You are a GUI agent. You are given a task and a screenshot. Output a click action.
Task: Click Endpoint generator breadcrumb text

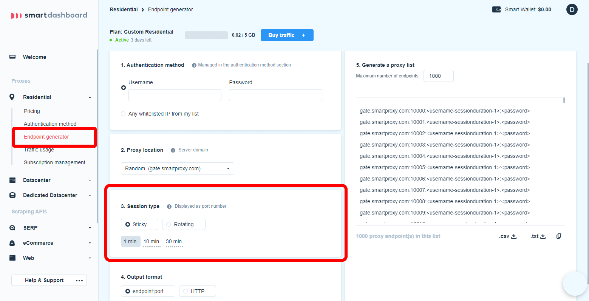[x=170, y=9]
